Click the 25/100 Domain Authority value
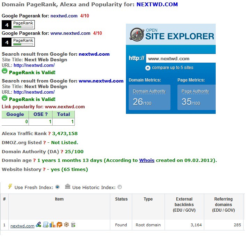 (x=74, y=151)
